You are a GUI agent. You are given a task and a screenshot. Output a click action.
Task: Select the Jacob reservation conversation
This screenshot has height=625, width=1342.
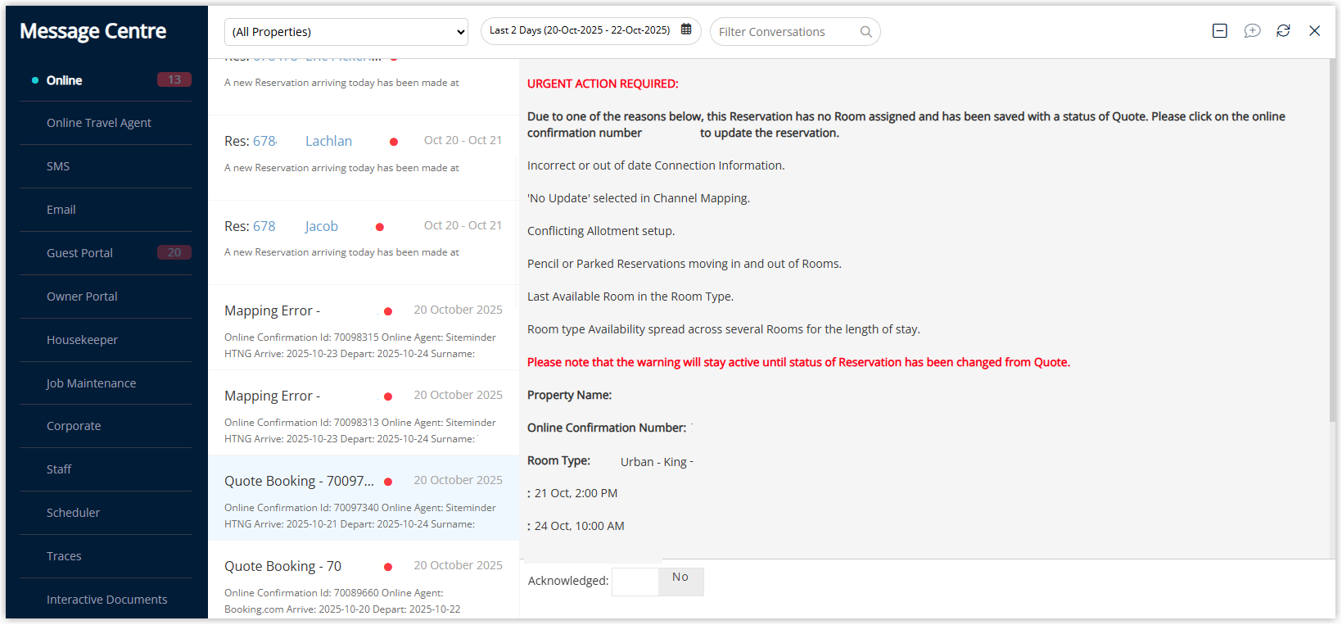click(x=364, y=242)
